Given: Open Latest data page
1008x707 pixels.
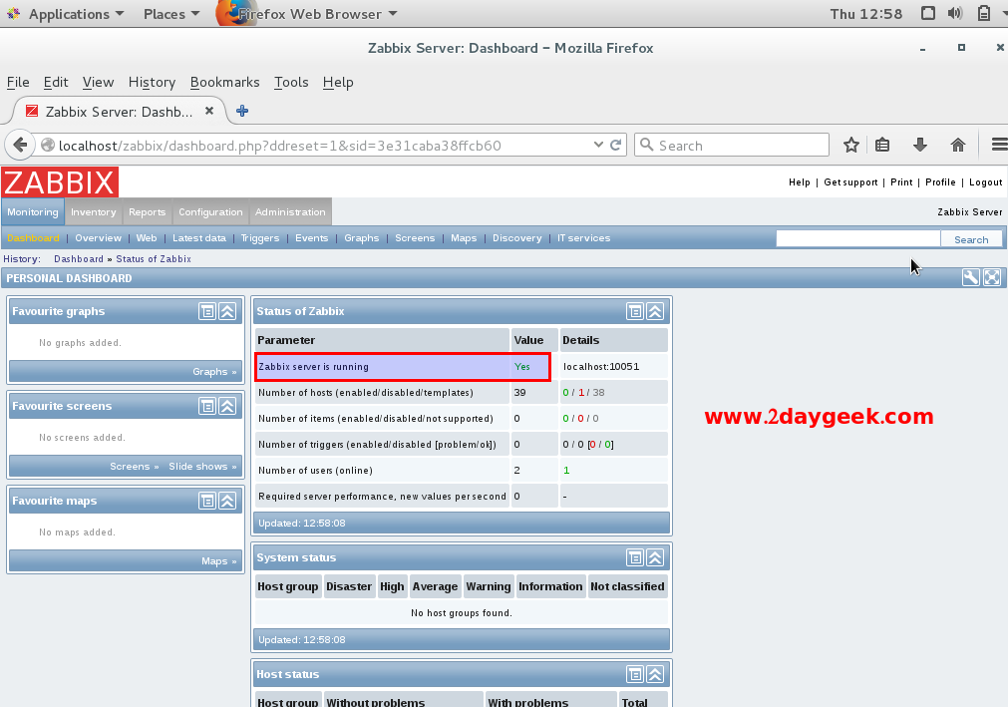Looking at the screenshot, I should (199, 237).
